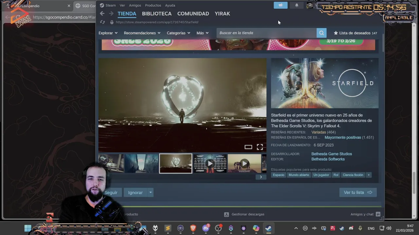Open Steam notifications bell
Image resolution: width=419 pixels, height=235 pixels.
297,5
